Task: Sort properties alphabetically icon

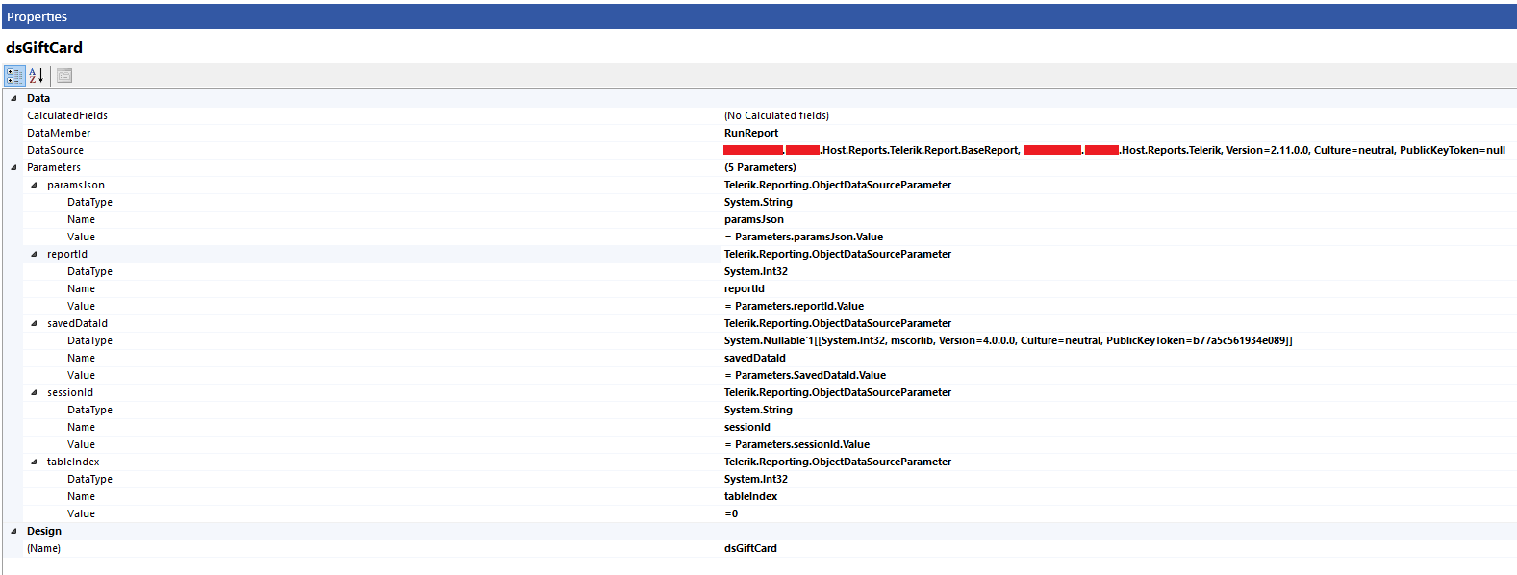Action: [x=37, y=76]
